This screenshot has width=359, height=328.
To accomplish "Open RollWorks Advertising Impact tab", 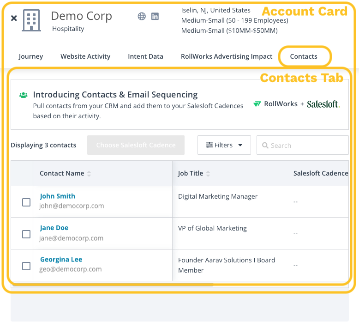I will click(x=227, y=56).
